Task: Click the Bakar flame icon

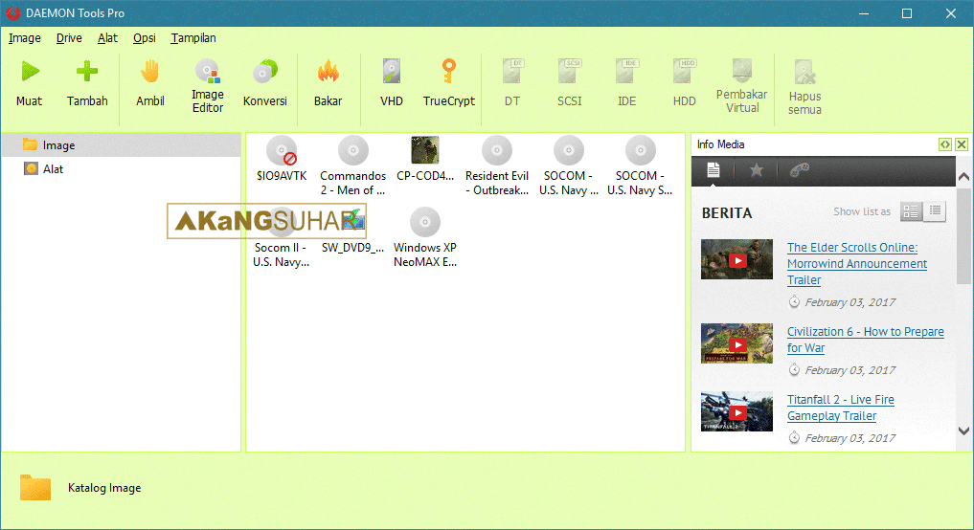Action: pos(328,72)
